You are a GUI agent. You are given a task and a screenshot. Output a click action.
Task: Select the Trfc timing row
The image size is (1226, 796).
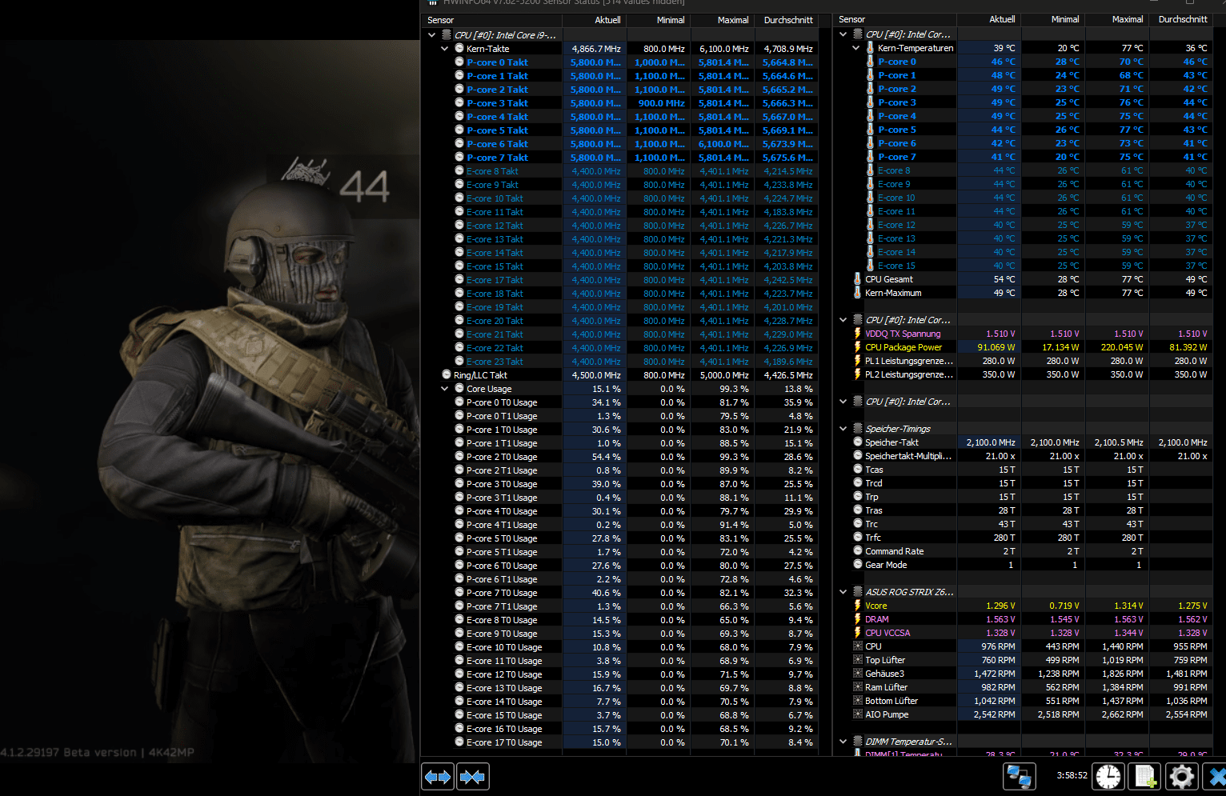click(1023, 538)
